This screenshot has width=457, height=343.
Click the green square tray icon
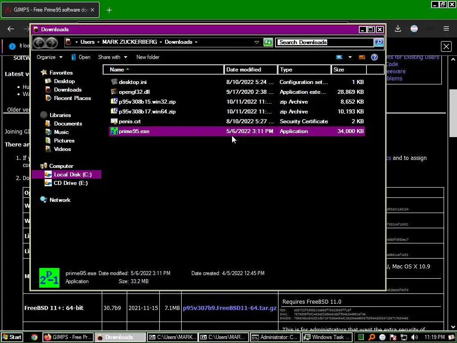click(361, 337)
